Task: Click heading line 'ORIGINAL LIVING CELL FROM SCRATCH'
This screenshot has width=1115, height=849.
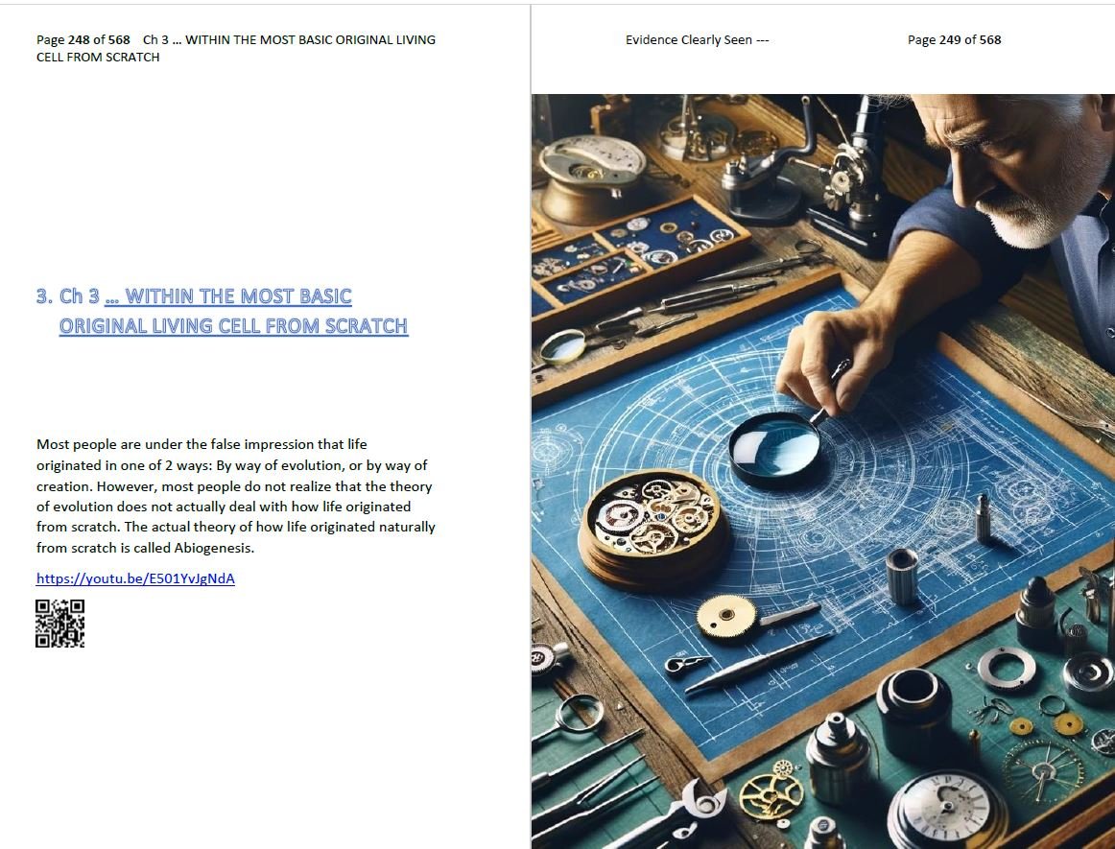Action: coord(233,325)
